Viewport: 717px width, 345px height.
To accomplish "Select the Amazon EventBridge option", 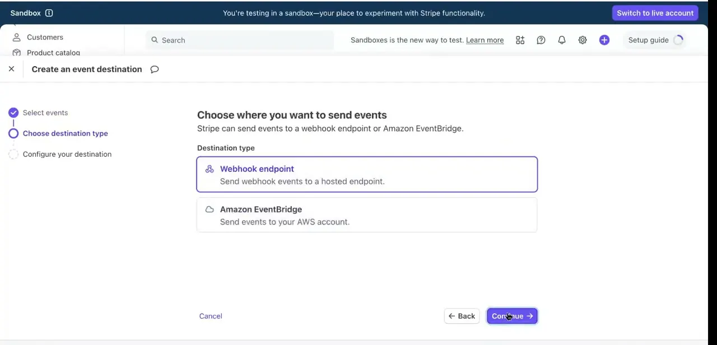I will (367, 215).
